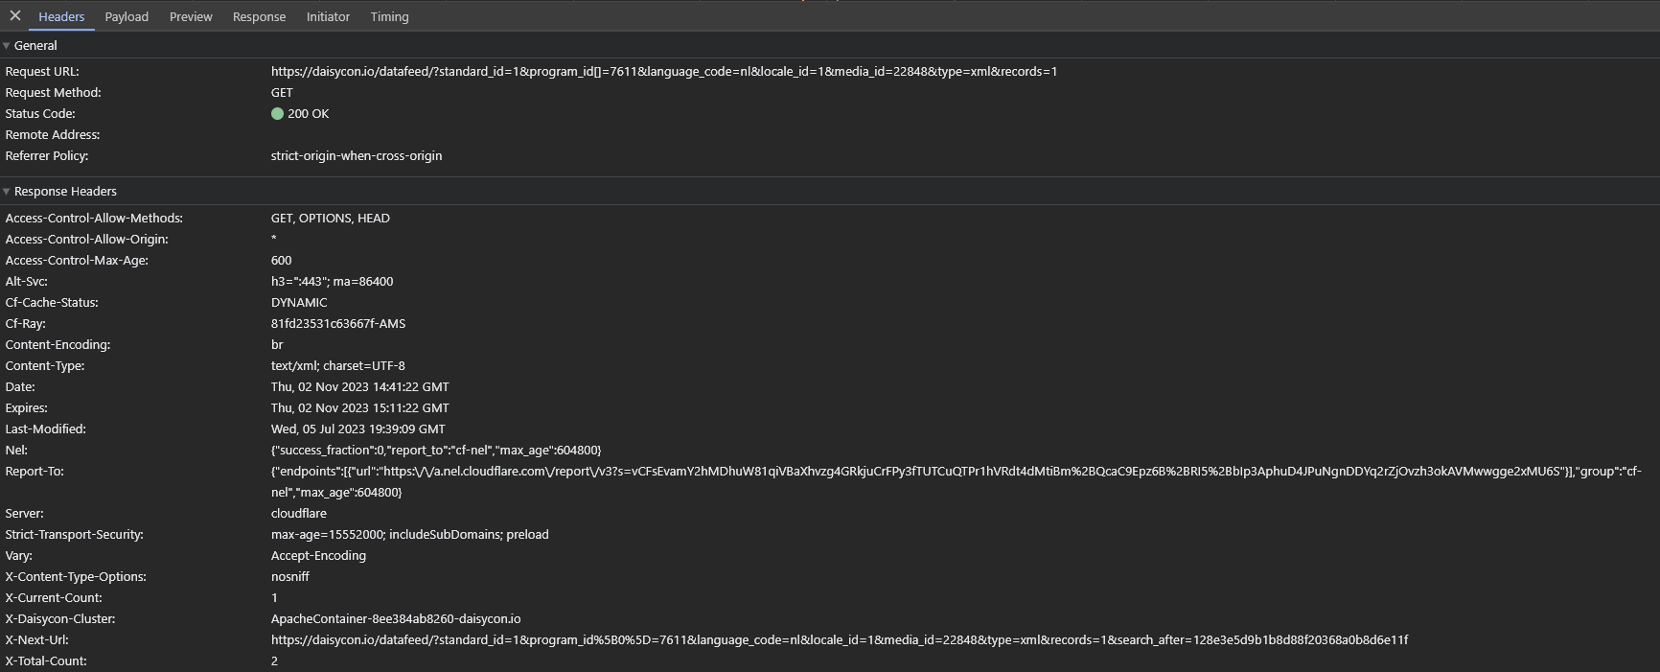1660x672 pixels.
Task: Collapse the Response Headers section
Action: (x=7, y=192)
